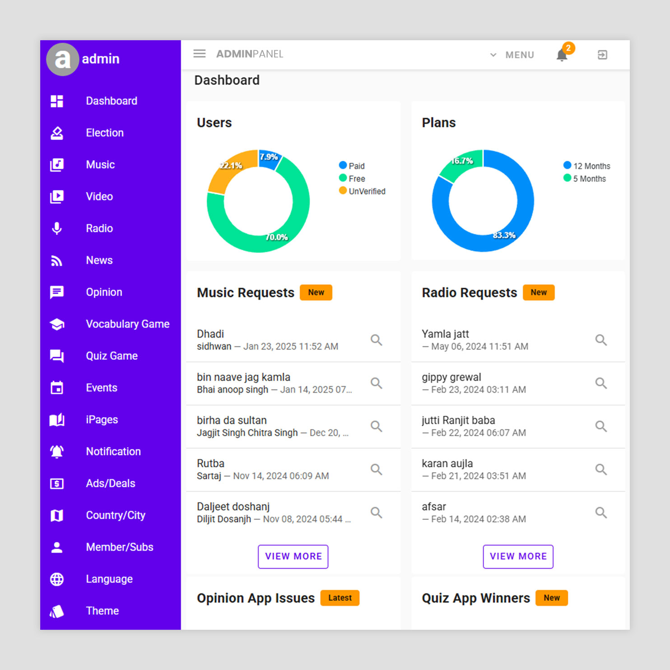Toggle Paid series in Users legend
670x670 pixels.
[x=352, y=166]
